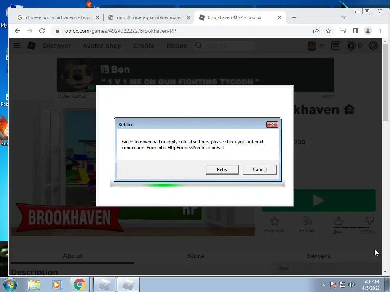The height and width of the screenshot is (292, 390).
Task: Close the rmtrollbox tab
Action: [x=188, y=17]
